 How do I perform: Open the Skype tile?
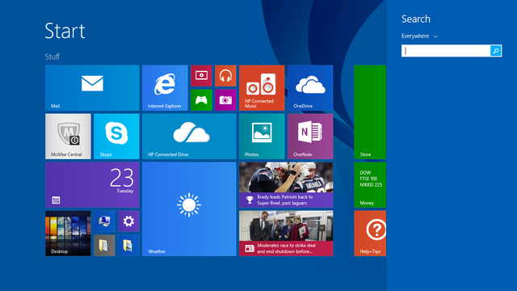click(116, 137)
